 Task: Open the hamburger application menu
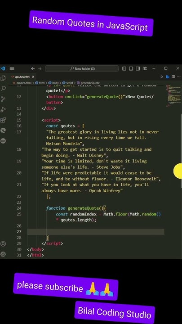pos(12,68)
